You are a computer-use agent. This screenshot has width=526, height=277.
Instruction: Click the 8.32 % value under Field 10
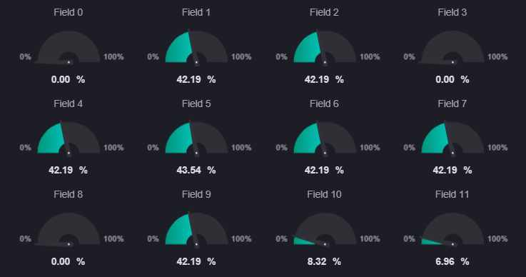coord(324,261)
